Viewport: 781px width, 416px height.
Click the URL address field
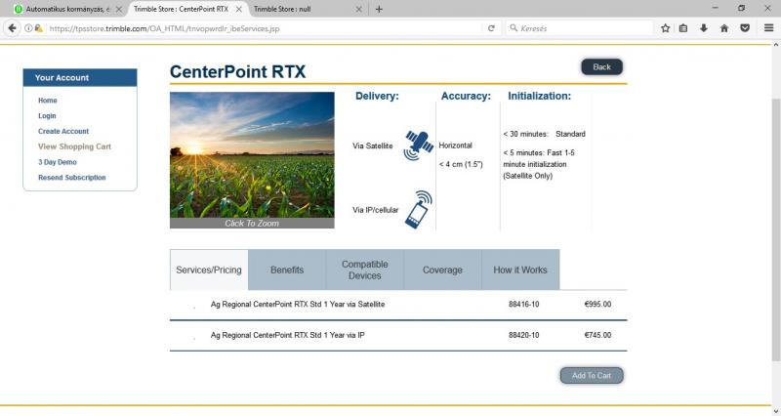pyautogui.click(x=264, y=28)
